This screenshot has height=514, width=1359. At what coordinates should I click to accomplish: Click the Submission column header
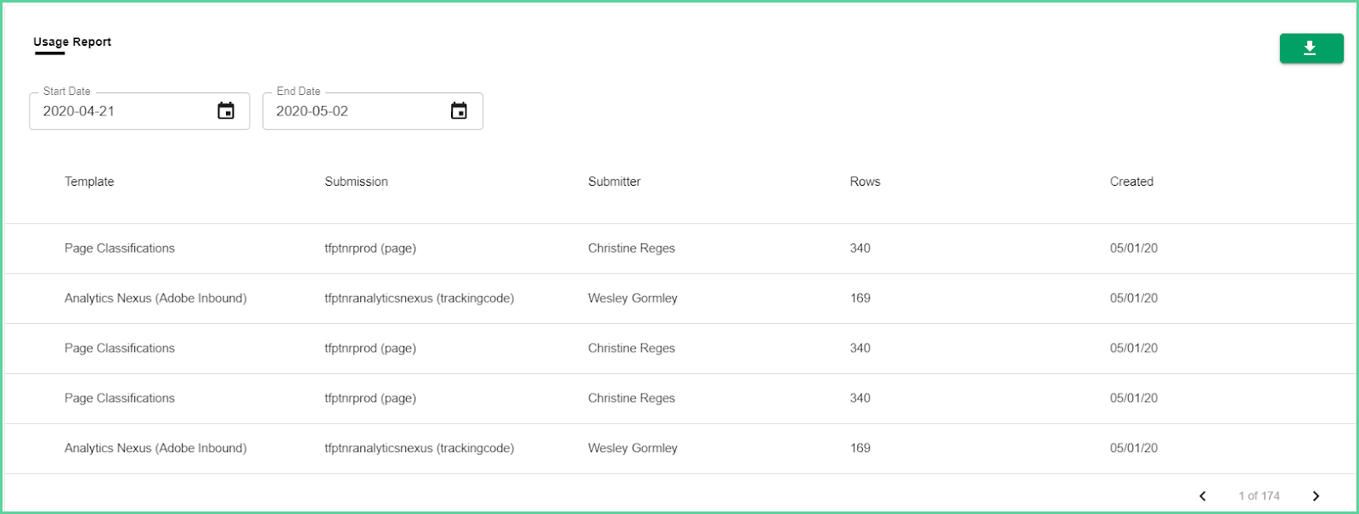point(356,182)
